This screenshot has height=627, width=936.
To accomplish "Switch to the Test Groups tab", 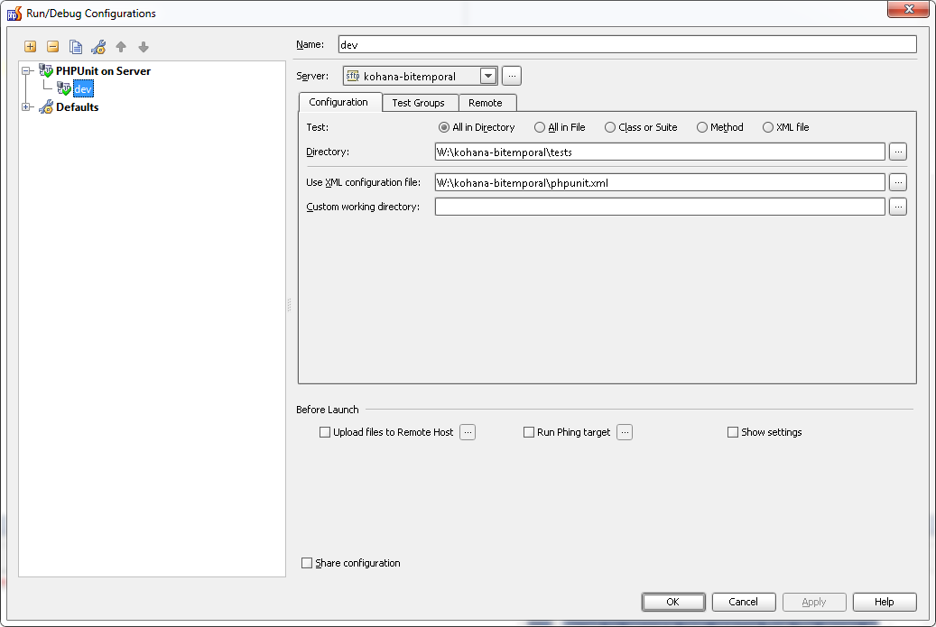I will [x=419, y=103].
